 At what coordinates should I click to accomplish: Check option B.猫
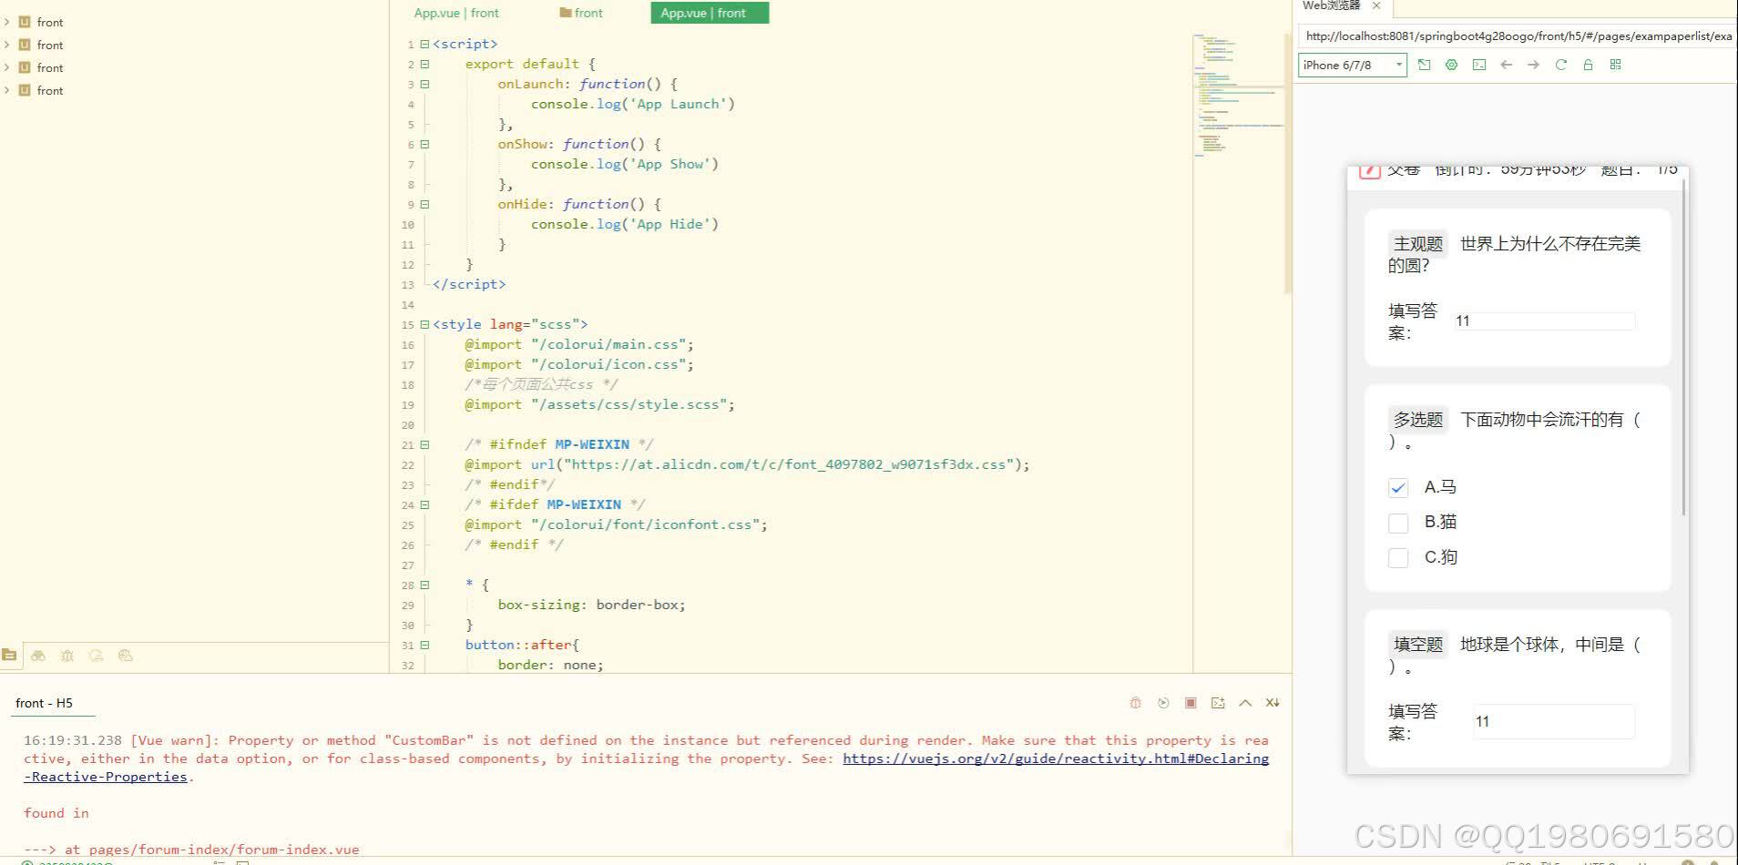pyautogui.click(x=1398, y=523)
